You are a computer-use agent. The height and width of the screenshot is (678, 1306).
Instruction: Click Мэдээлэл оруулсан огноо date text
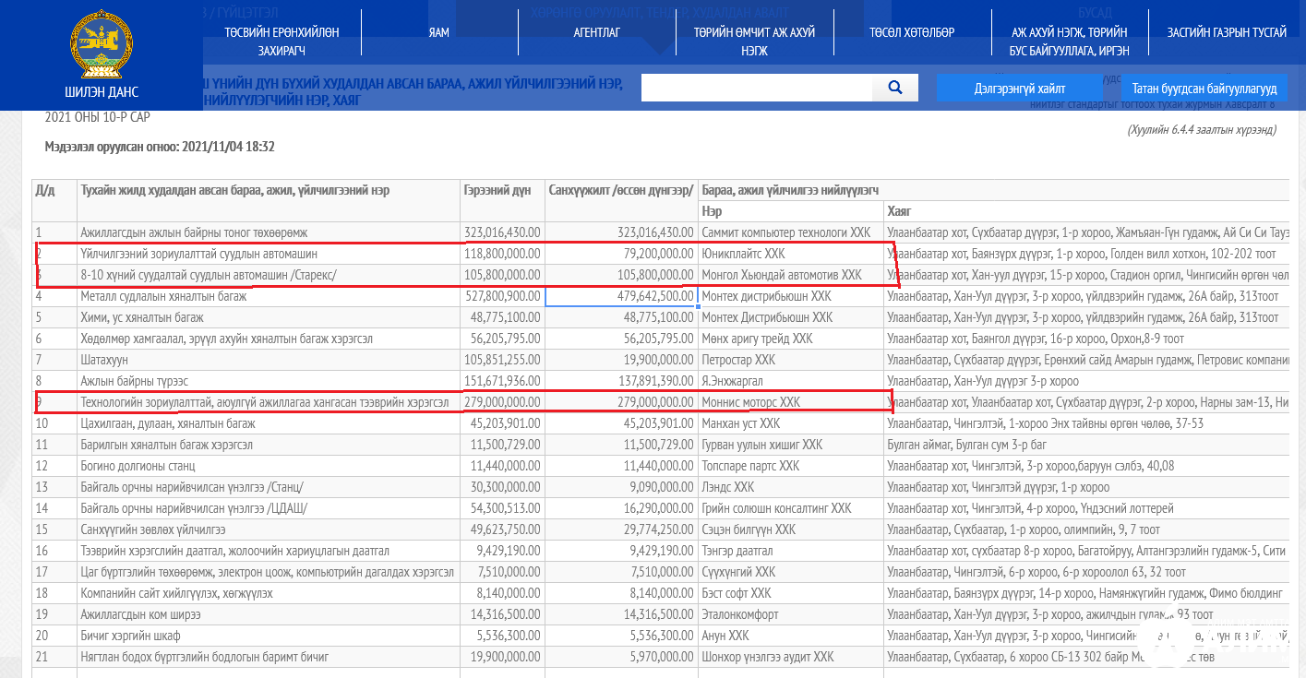pos(160,147)
